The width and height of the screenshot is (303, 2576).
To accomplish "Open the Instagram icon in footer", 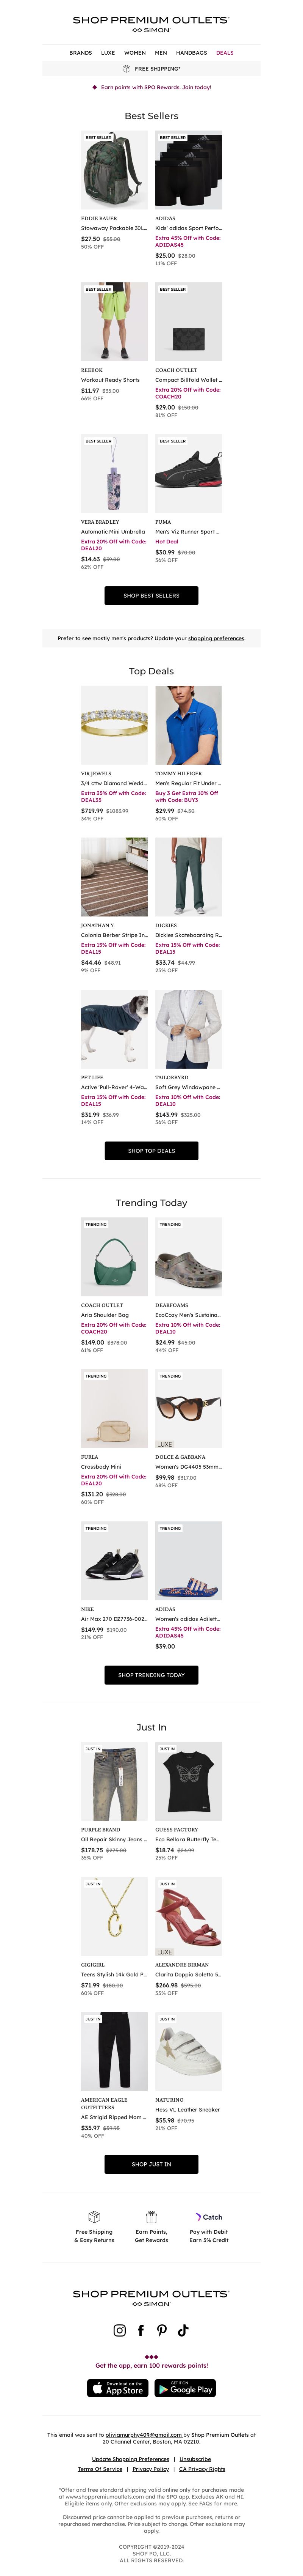I will [120, 2330].
